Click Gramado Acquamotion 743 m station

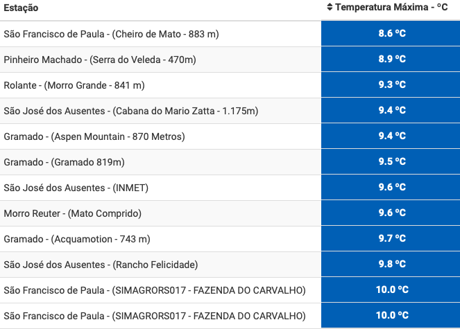77,239
